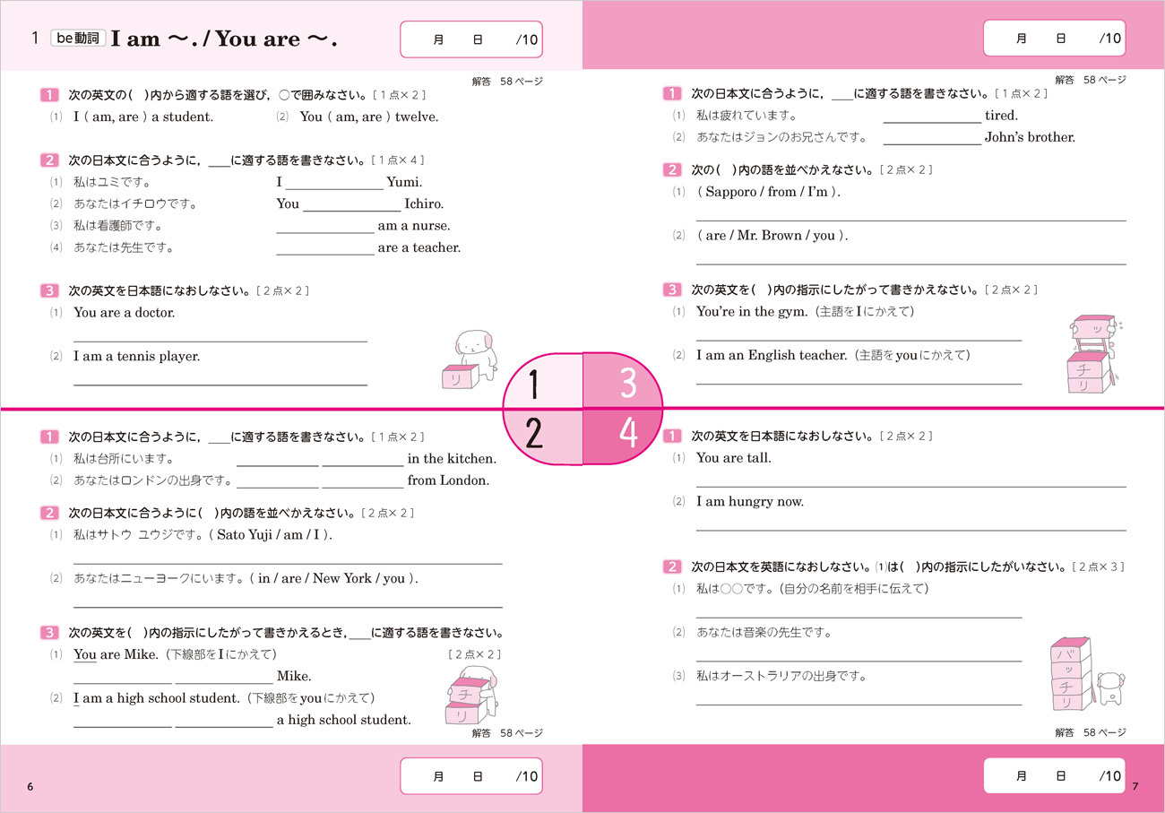Viewport: 1165px width, 813px height.
Task: Click the word set ( Sapporo / from / I'm ).
Action: (769, 192)
